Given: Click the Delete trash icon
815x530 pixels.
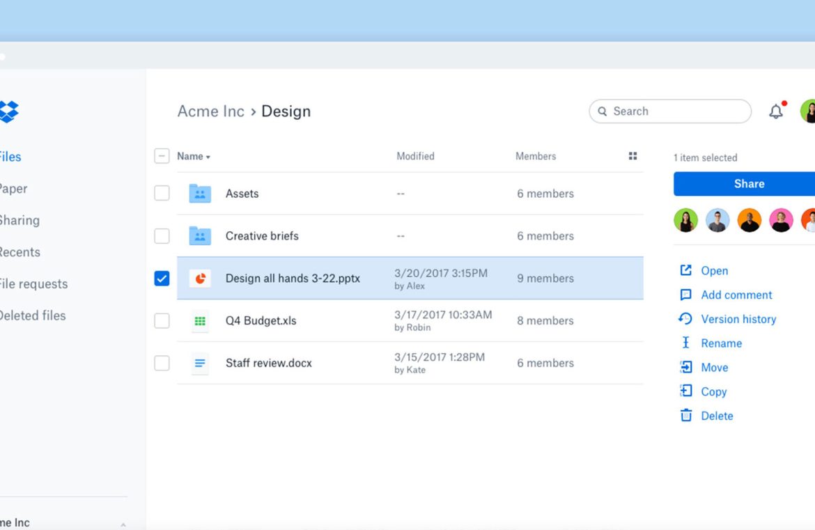Looking at the screenshot, I should click(x=686, y=416).
